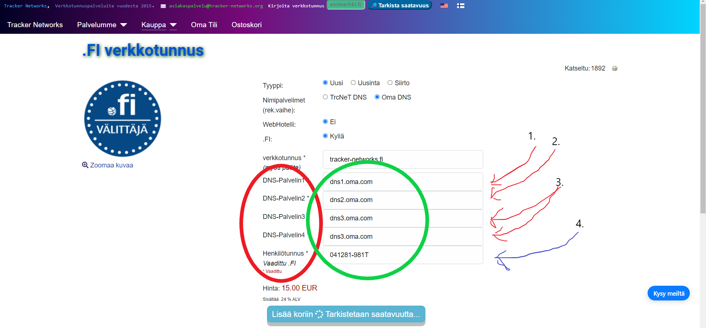Click the Lisää koriin button
The width and height of the screenshot is (706, 328).
point(346,314)
